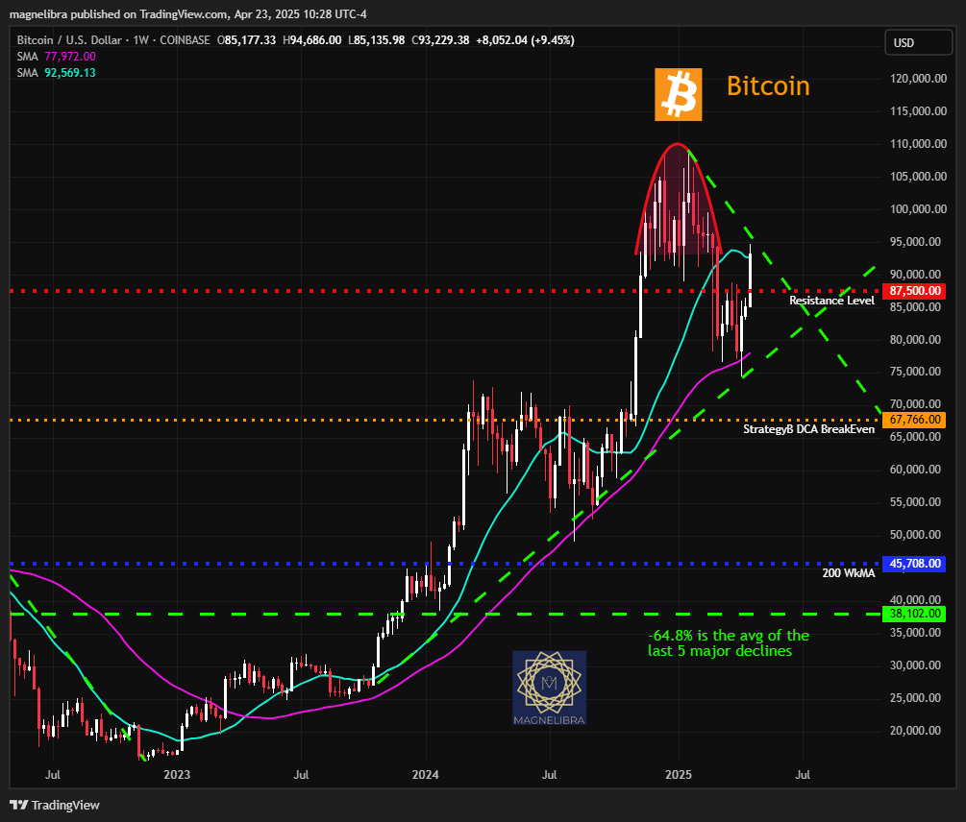Click the cyan SMA 92,569.13 legend

(56, 73)
